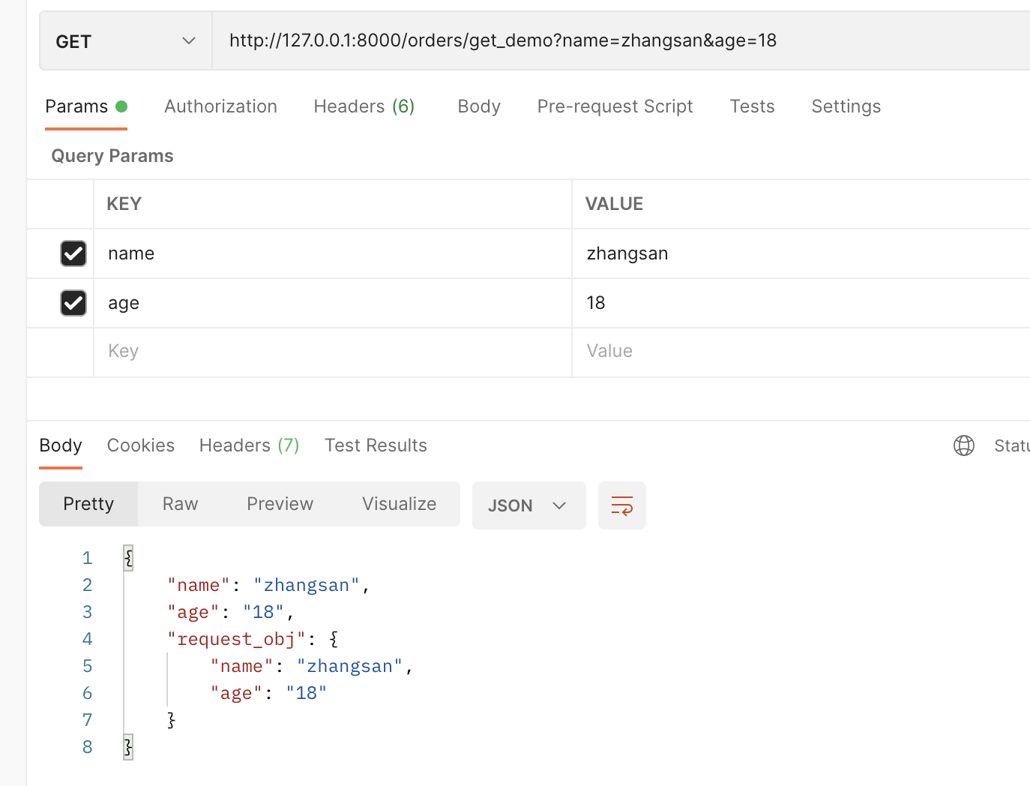Uncheck the age query parameter
The height and width of the screenshot is (786, 1030).
73,303
